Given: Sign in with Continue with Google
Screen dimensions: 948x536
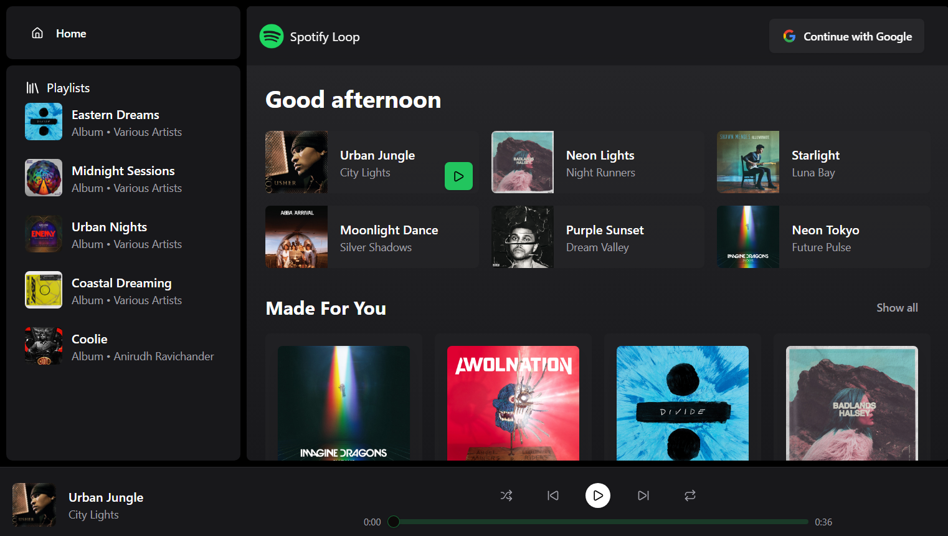Looking at the screenshot, I should click(x=846, y=36).
